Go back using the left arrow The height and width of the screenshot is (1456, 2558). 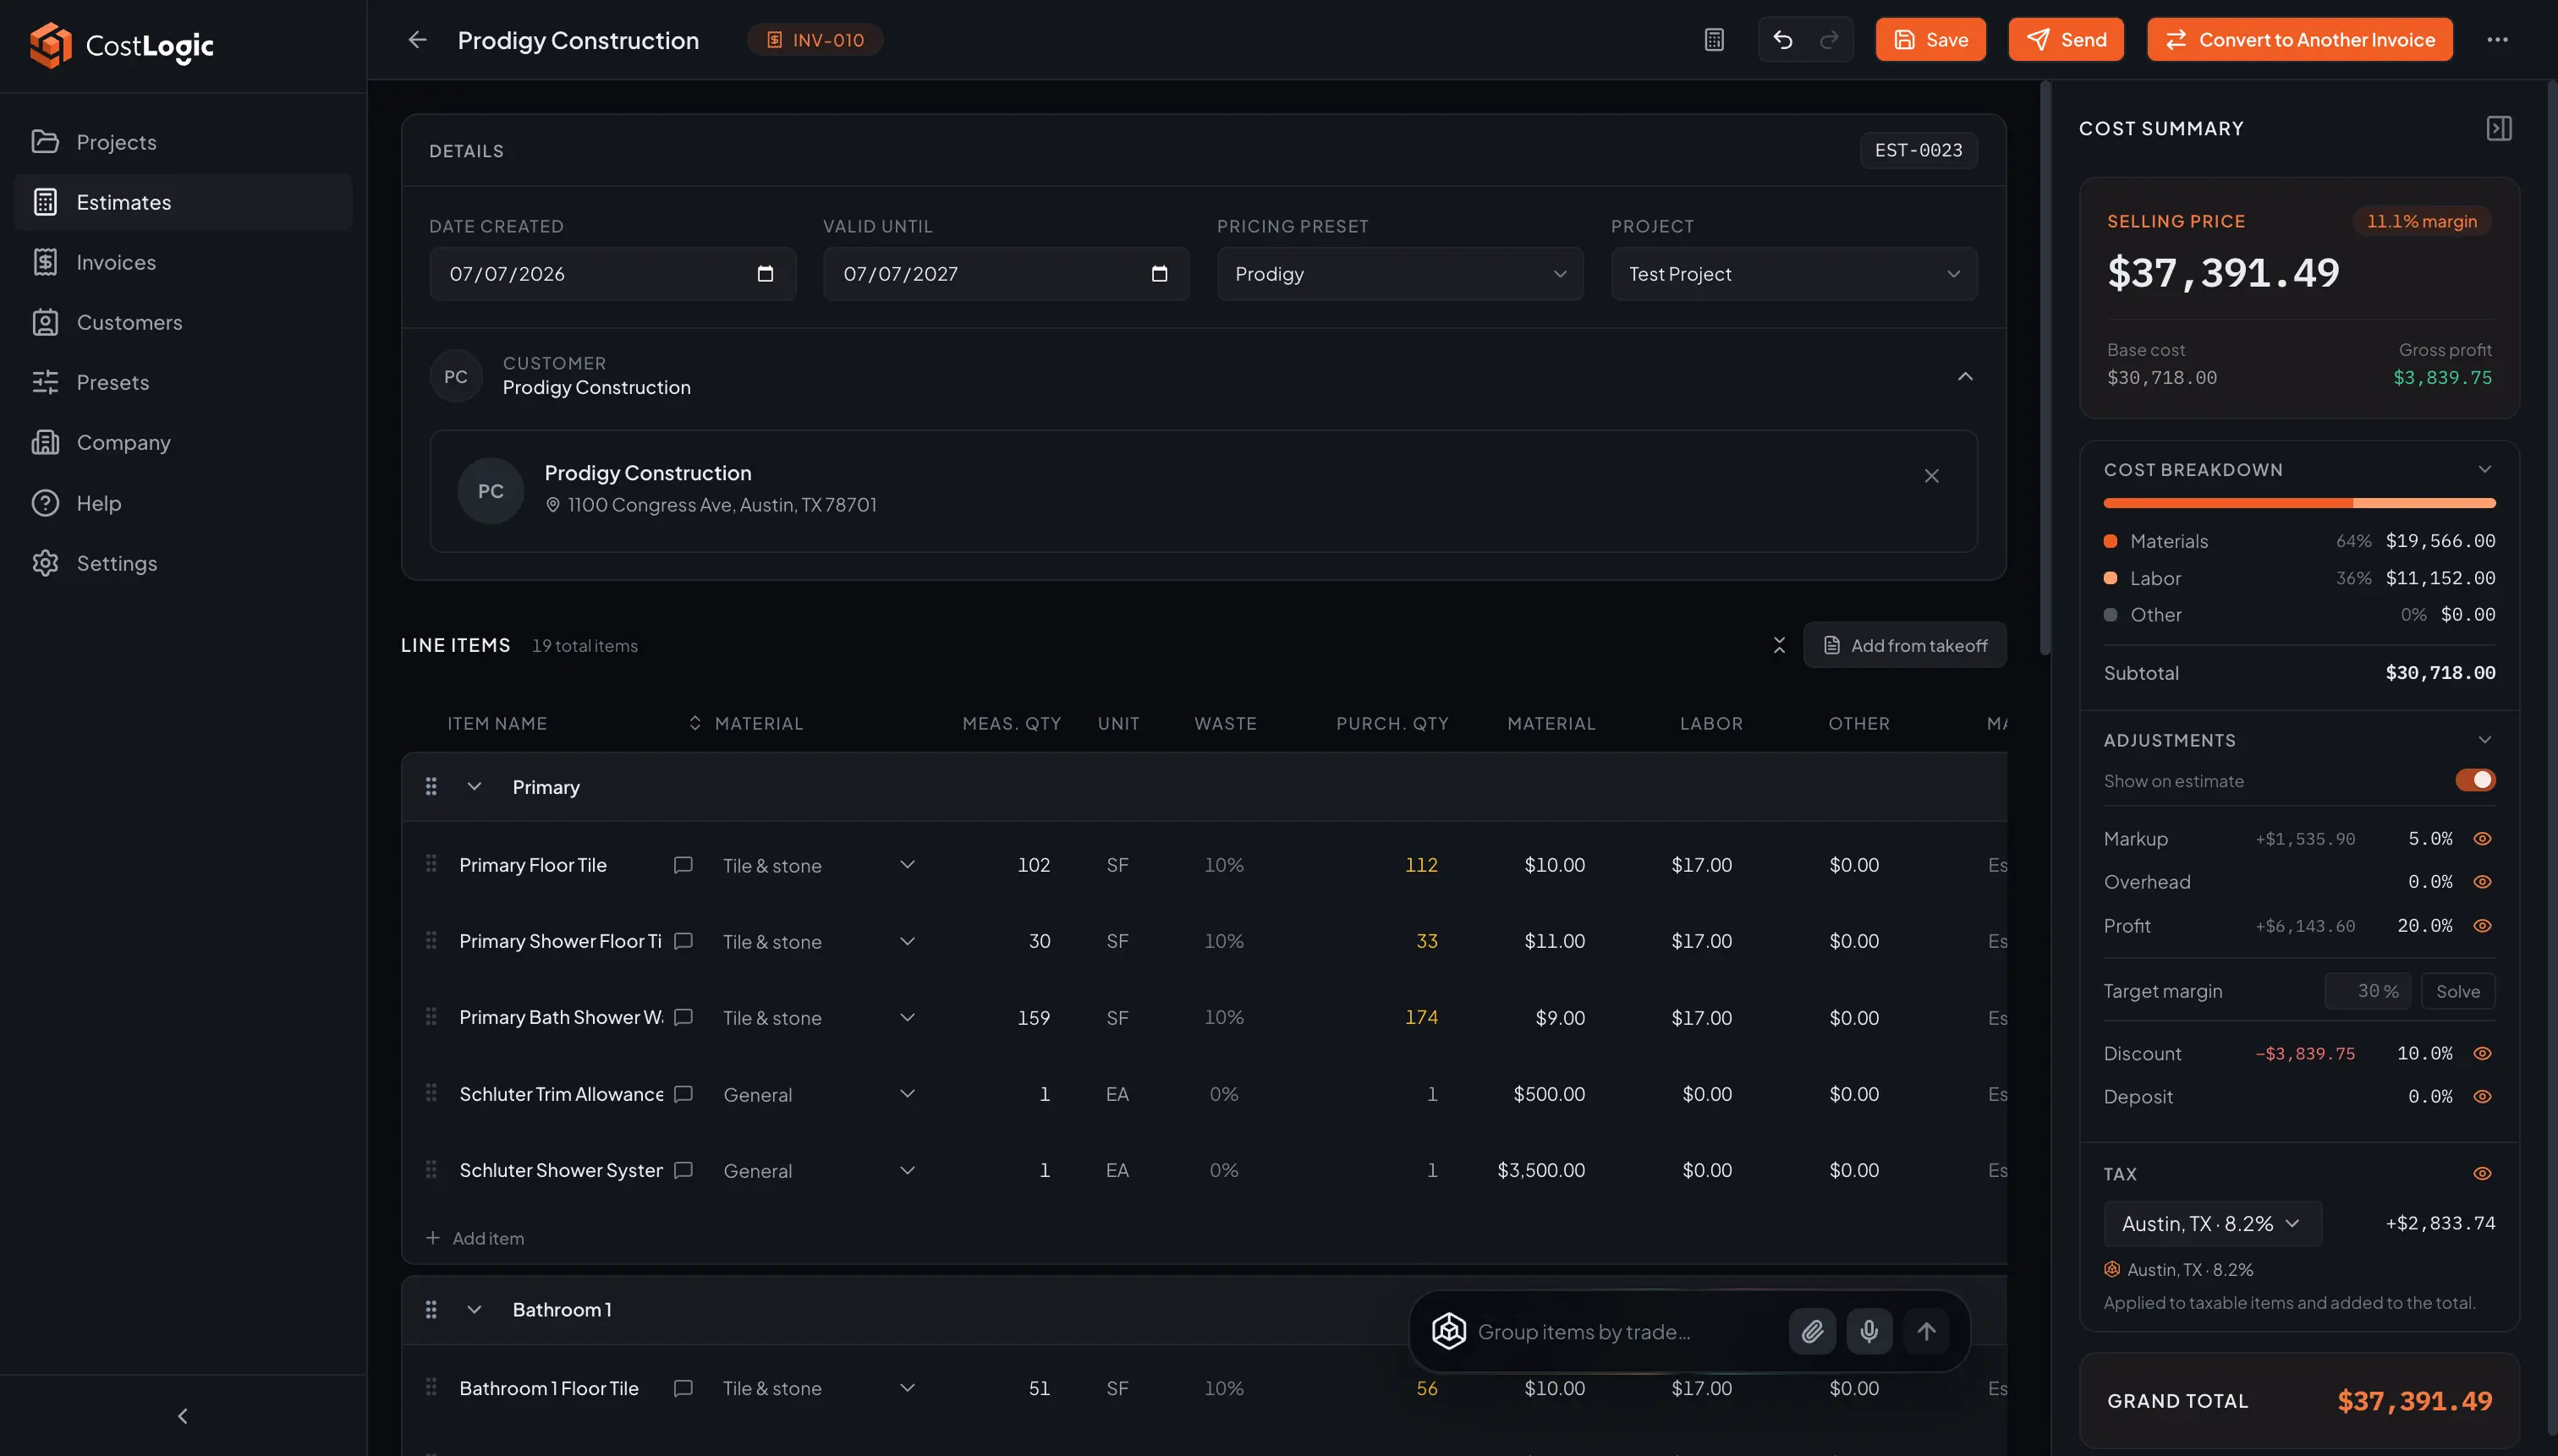pos(417,40)
